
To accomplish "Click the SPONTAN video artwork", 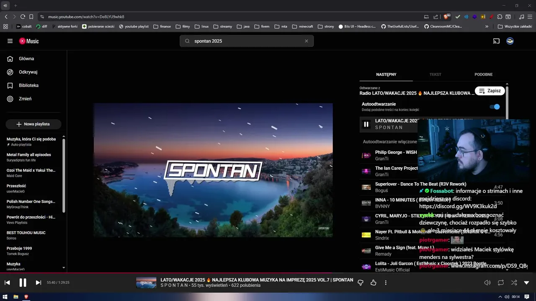I will click(213, 170).
